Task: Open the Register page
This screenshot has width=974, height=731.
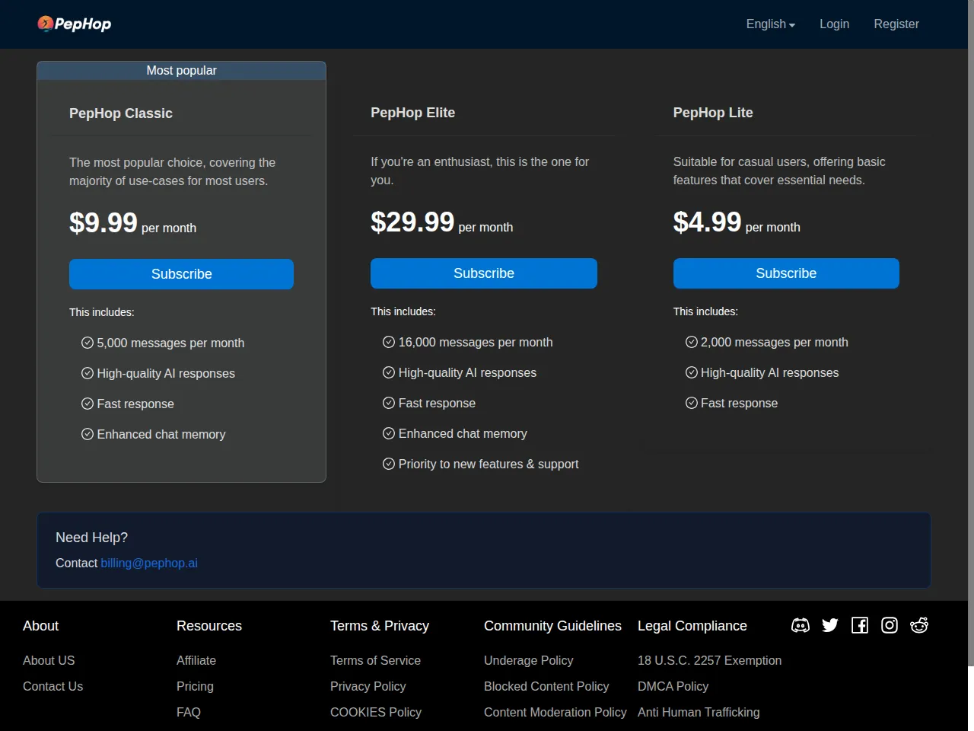Action: (x=896, y=24)
